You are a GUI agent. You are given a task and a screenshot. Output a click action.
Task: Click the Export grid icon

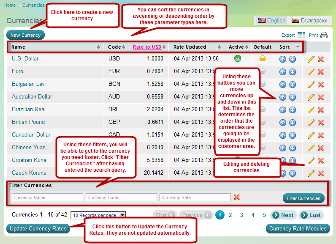(x=301, y=36)
